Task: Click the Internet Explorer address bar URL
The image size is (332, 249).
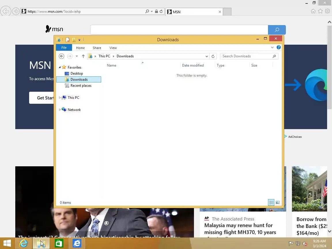Action: point(54,12)
